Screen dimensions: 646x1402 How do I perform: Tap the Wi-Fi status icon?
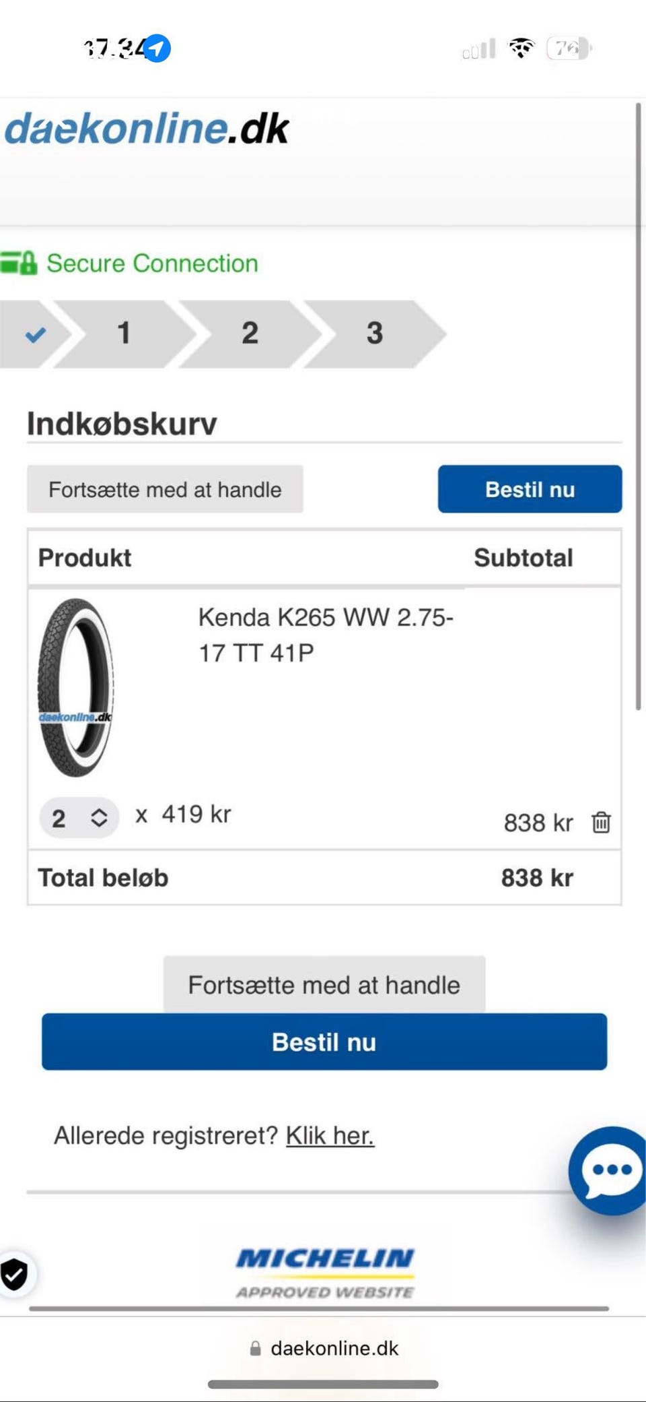pos(521,49)
